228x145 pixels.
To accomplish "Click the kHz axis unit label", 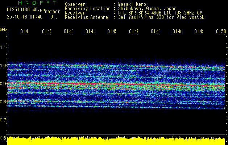I will tap(4, 30).
